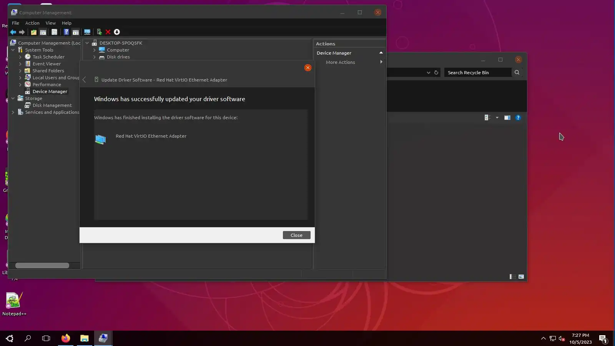Collapse the Storage tree node
The width and height of the screenshot is (615, 346).
(x=13, y=98)
